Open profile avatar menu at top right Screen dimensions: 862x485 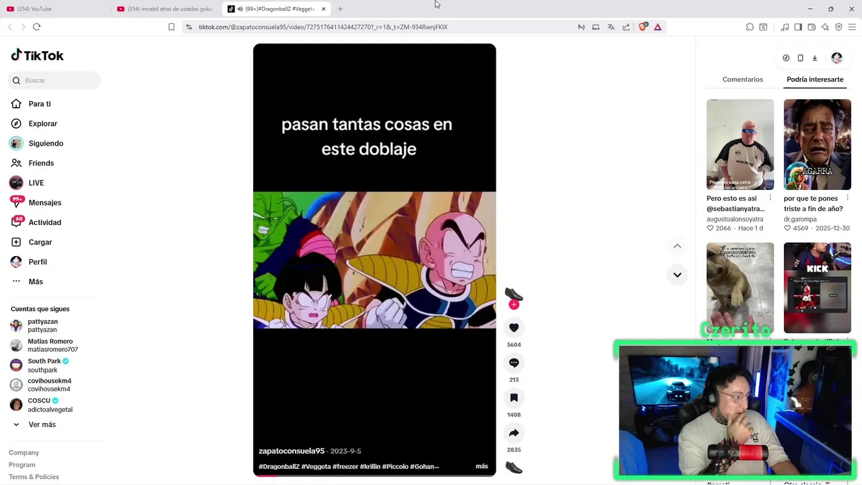836,58
